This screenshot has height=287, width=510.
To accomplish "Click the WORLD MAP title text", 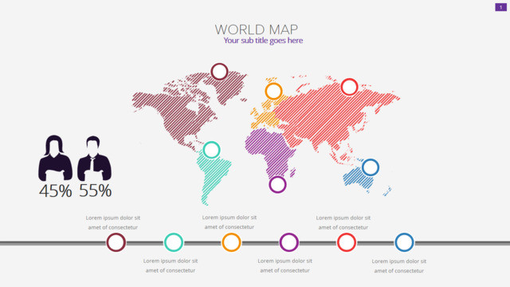I will click(257, 29).
